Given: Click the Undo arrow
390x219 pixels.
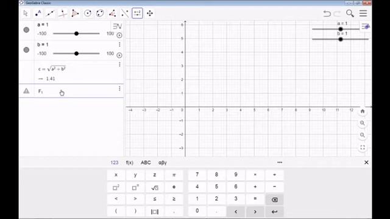Looking at the screenshot, I should (x=327, y=13).
